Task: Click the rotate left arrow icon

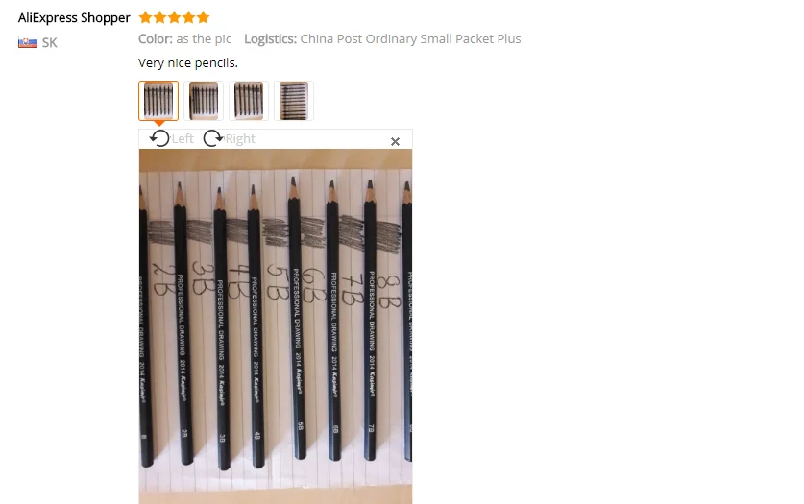Action: 159,138
